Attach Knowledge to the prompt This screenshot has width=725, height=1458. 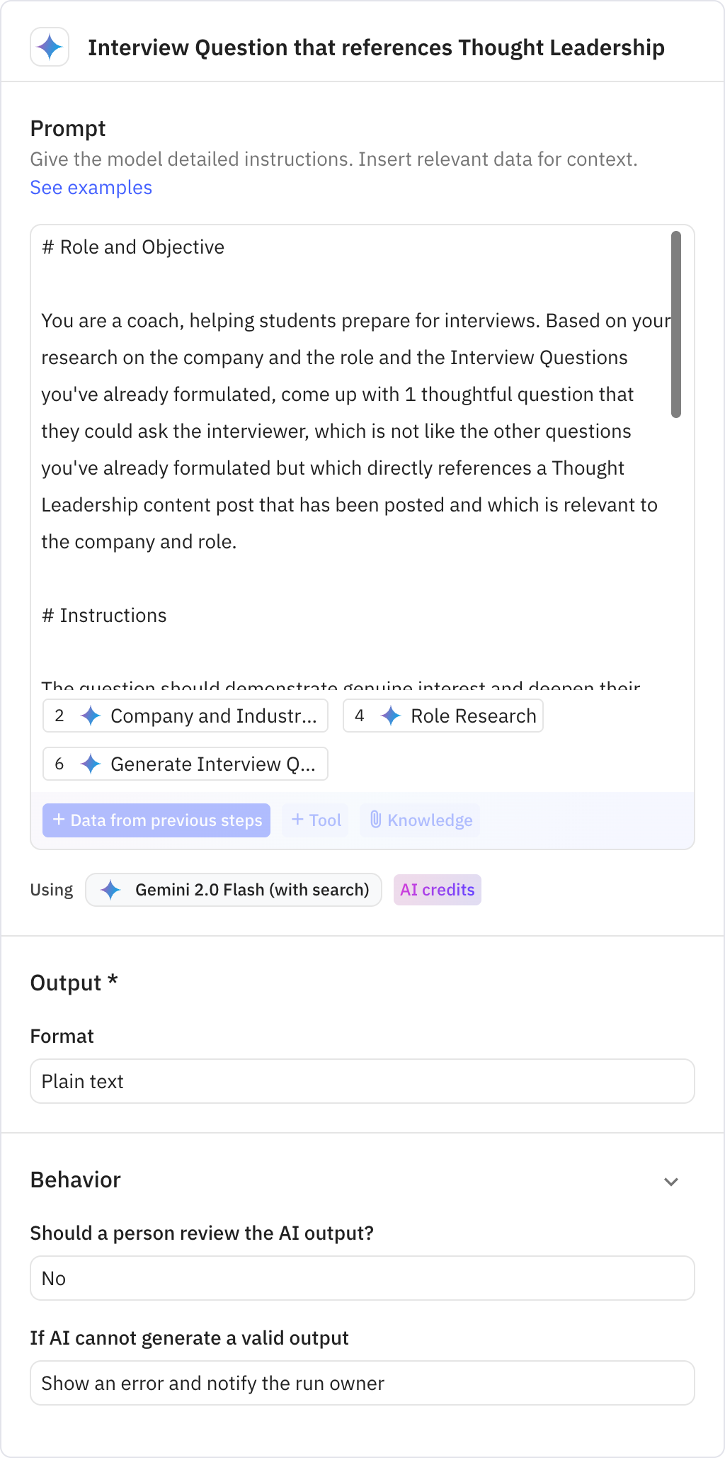click(419, 820)
